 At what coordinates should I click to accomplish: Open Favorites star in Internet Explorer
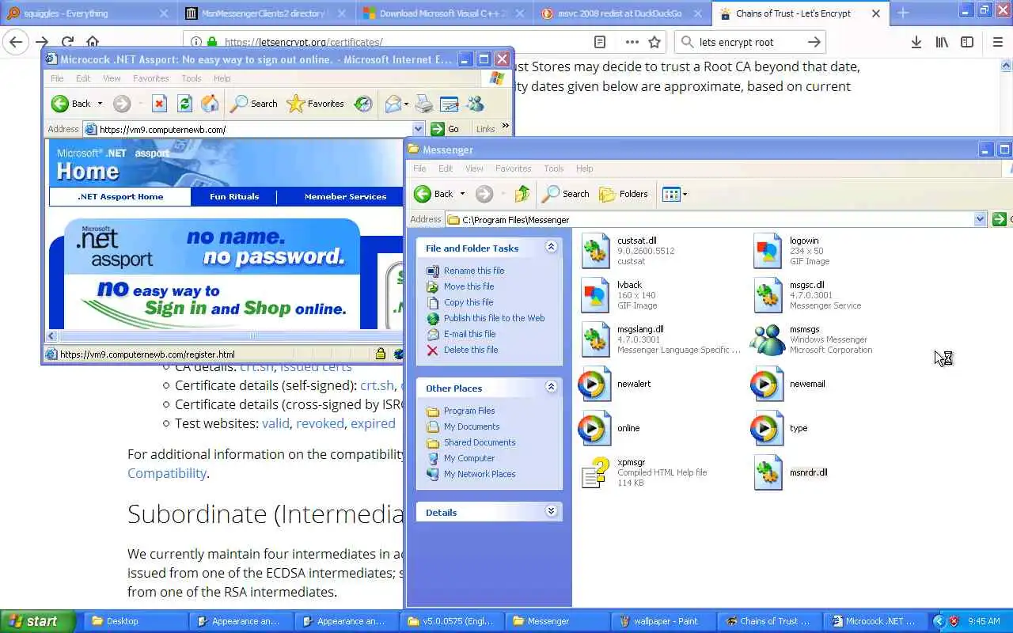315,104
